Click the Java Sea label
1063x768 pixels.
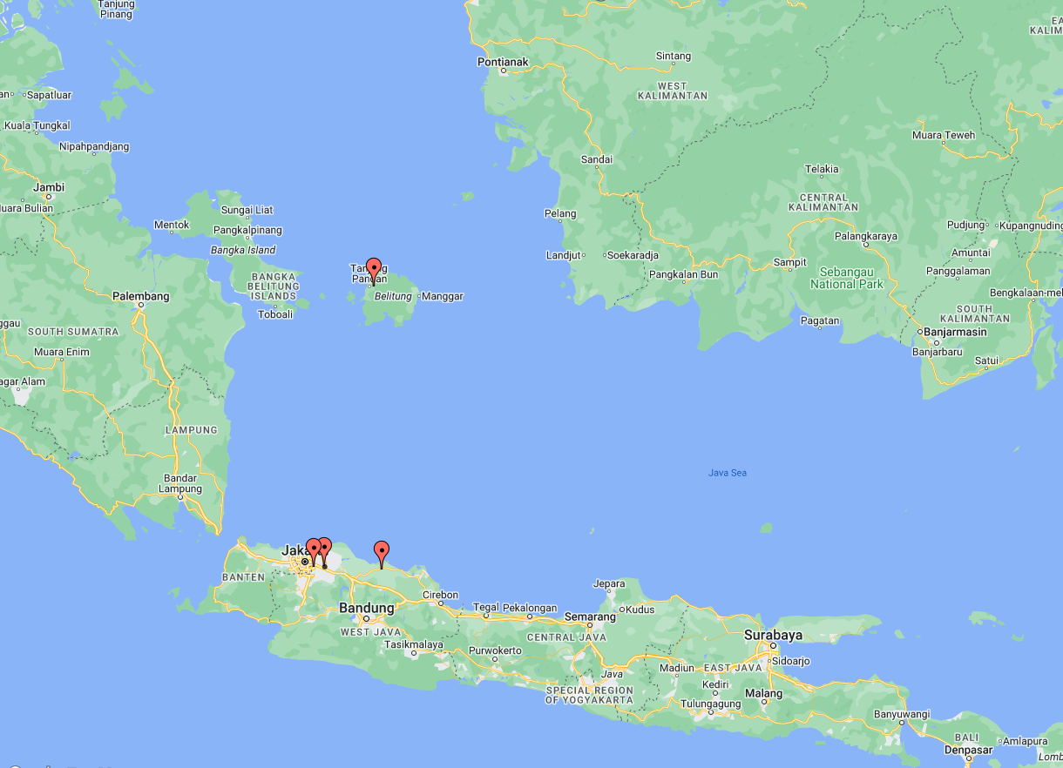tap(727, 473)
